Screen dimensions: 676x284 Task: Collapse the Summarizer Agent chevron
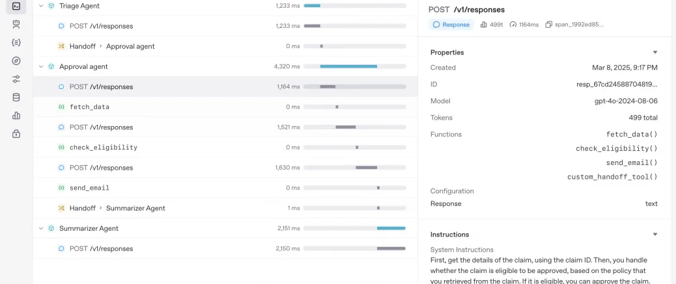41,228
